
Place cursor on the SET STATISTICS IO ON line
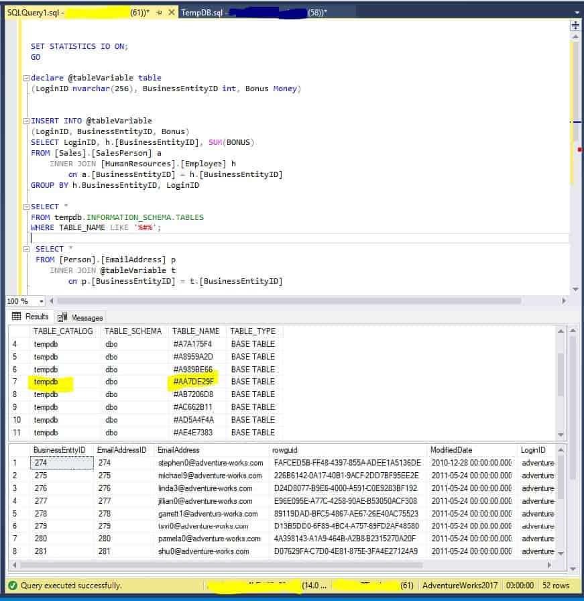tap(79, 46)
